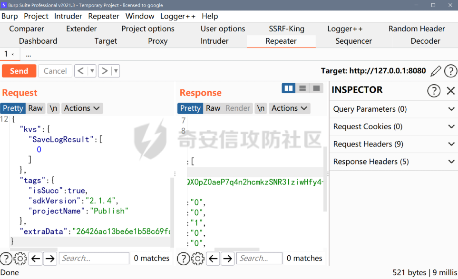Open the Logger++ menu
The image size is (458, 279).
click(x=178, y=16)
